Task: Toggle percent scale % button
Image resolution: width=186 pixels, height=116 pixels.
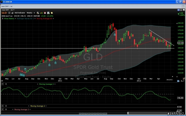Action: (x=182, y=81)
